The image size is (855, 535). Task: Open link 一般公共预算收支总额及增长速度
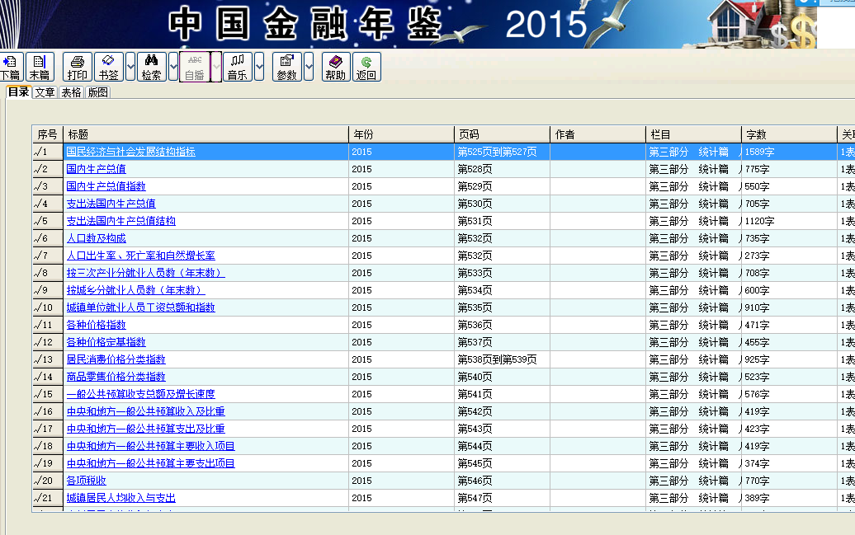click(140, 394)
